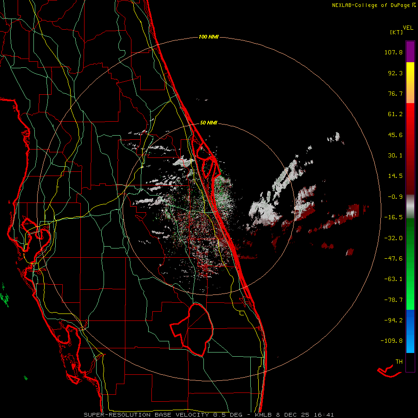Click the 100 NMI range ring label

coord(209,37)
